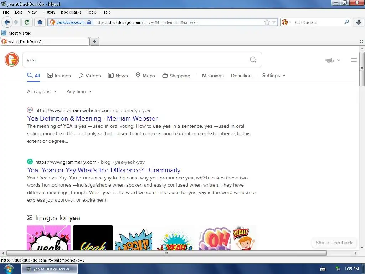The image size is (365, 274).
Task: Click the Mypal taskbar button
Action: pos(50,269)
